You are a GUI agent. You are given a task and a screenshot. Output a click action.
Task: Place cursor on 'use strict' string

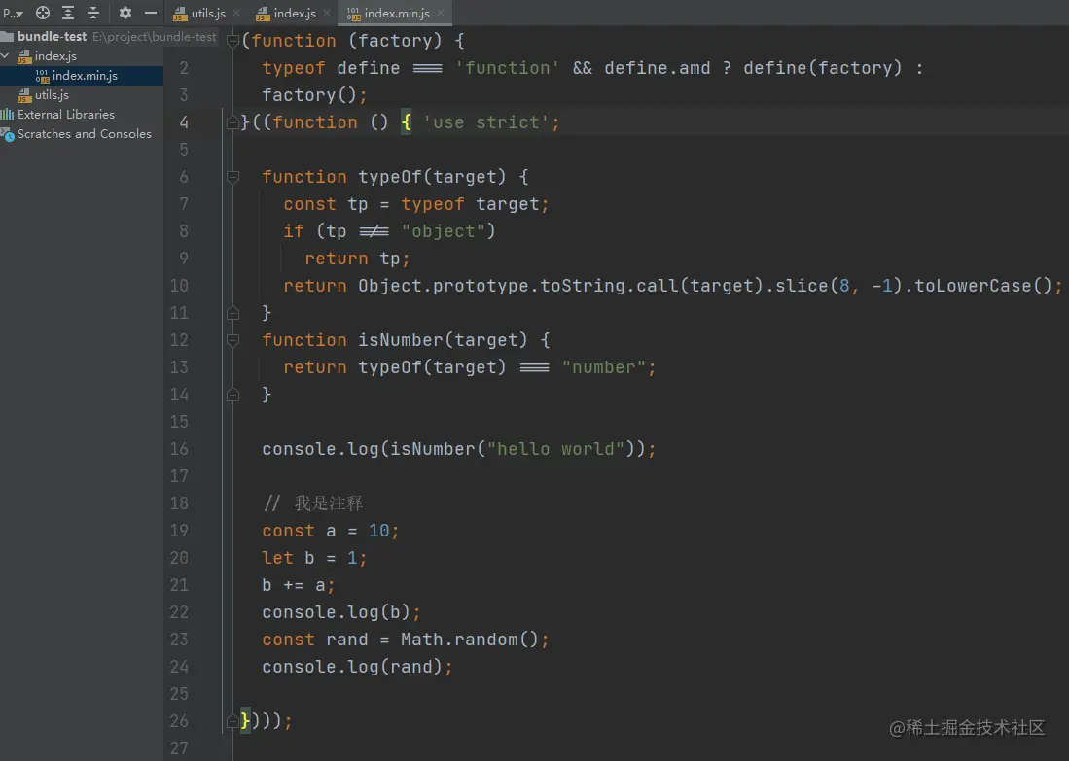point(486,122)
